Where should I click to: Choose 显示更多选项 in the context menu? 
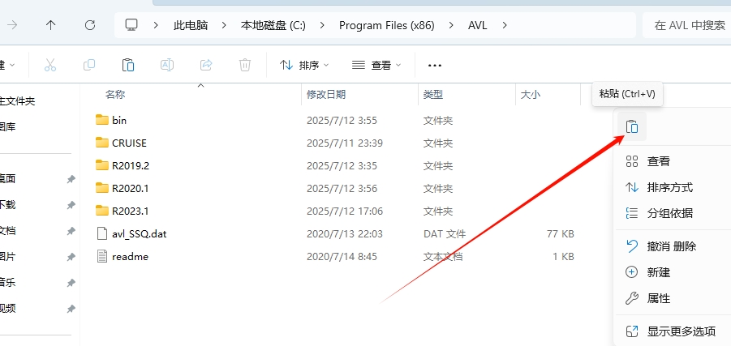pos(673,331)
